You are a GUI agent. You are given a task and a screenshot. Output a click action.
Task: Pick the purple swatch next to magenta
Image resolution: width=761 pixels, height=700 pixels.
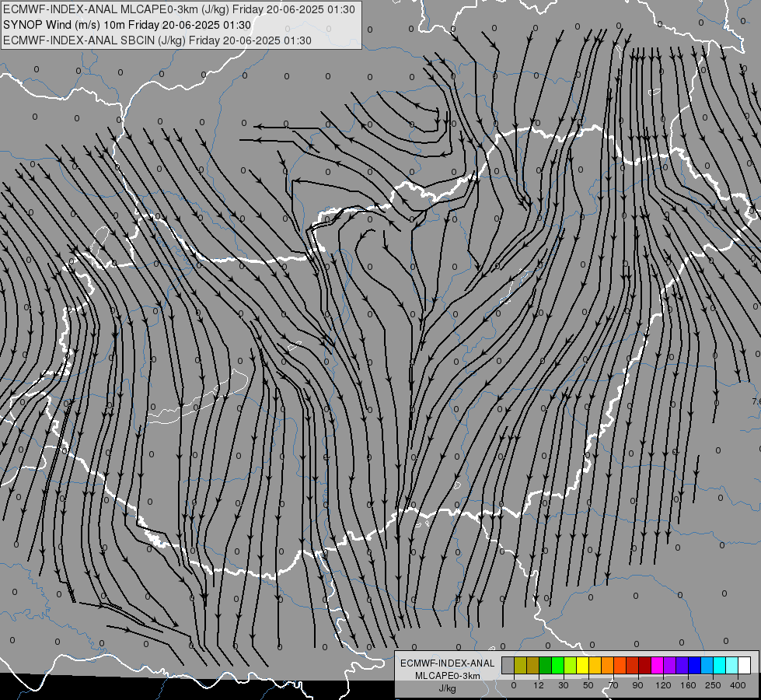point(670,665)
